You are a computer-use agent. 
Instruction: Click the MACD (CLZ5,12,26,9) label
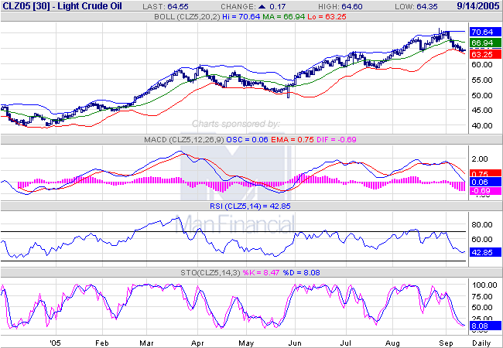coord(184,140)
